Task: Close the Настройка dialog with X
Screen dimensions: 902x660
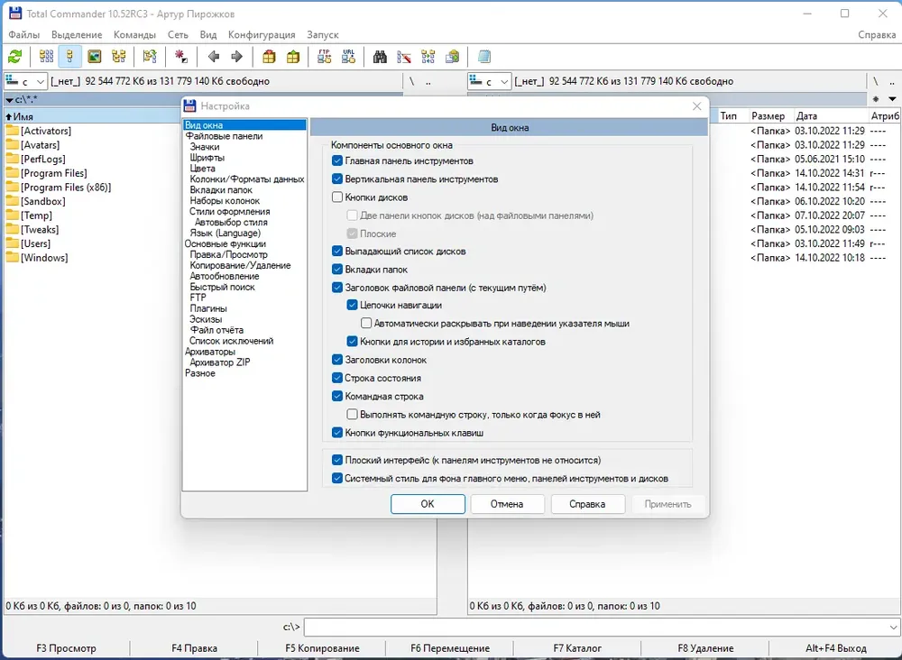Action: [x=696, y=106]
